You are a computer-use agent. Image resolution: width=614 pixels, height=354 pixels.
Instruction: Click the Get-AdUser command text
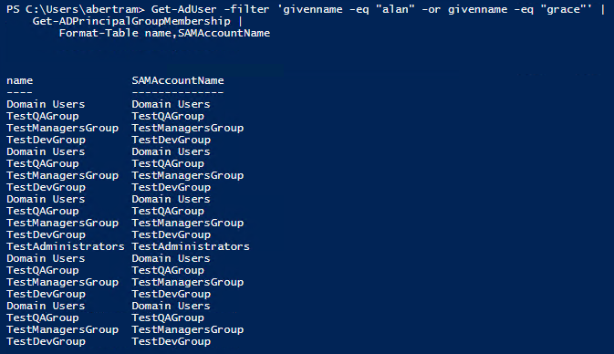pyautogui.click(x=183, y=9)
